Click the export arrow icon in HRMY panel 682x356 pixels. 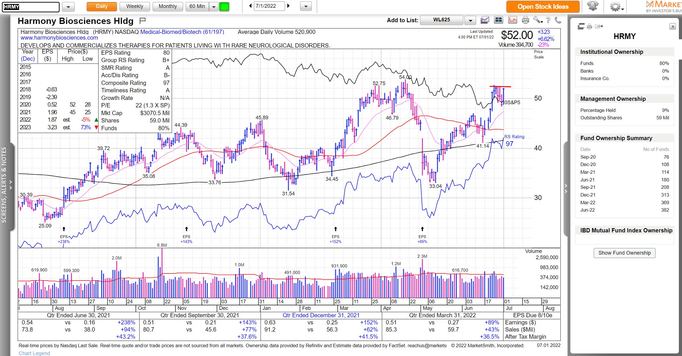(x=599, y=26)
